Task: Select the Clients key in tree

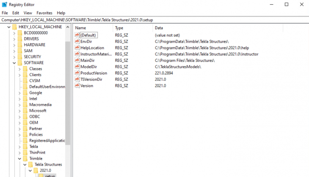Action: 35,75
